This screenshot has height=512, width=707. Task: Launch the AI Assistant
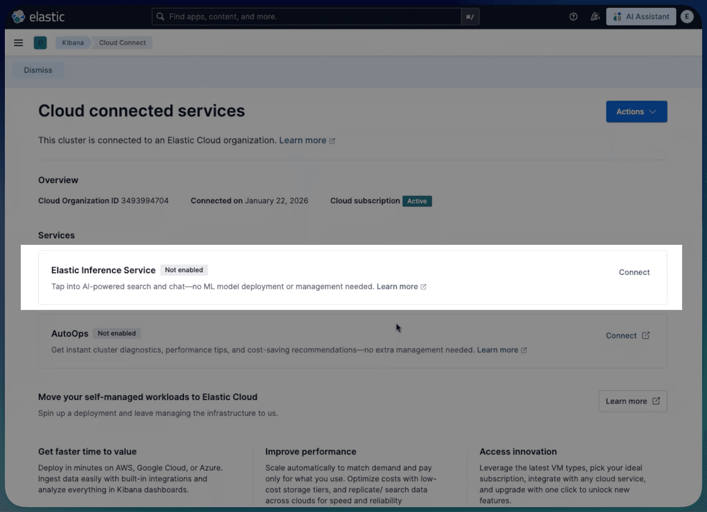[640, 16]
